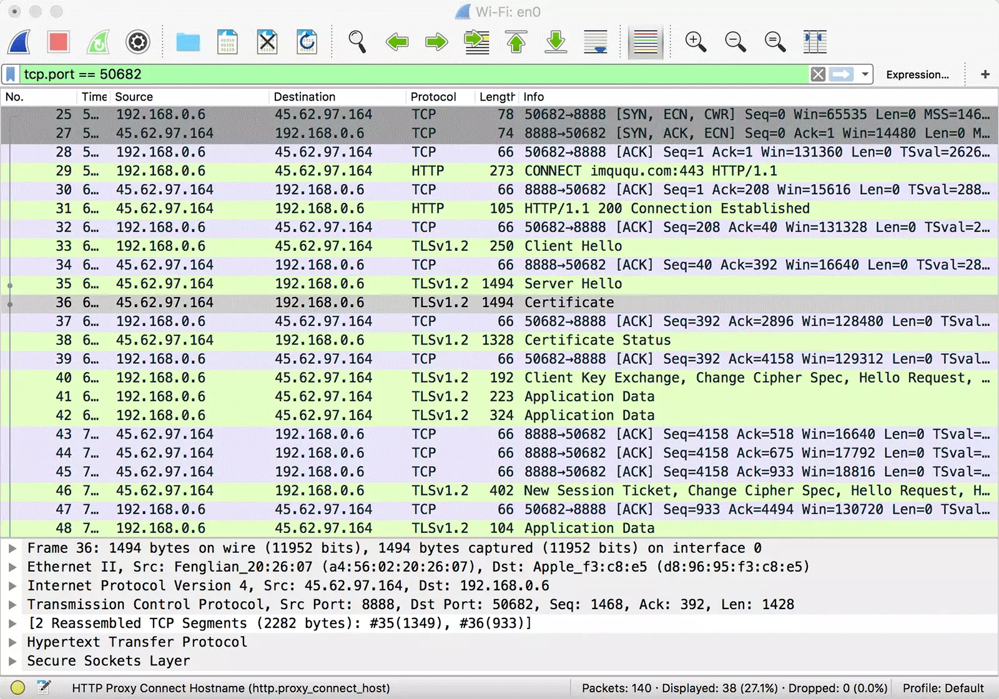Viewport: 999px width, 699px height.
Task: Open the Expression builder
Action: 918,74
